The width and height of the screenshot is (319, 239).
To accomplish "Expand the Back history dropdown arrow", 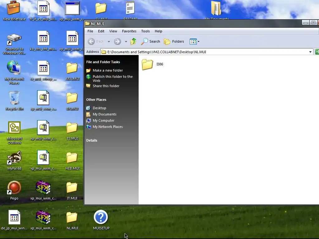I will click(x=109, y=42).
